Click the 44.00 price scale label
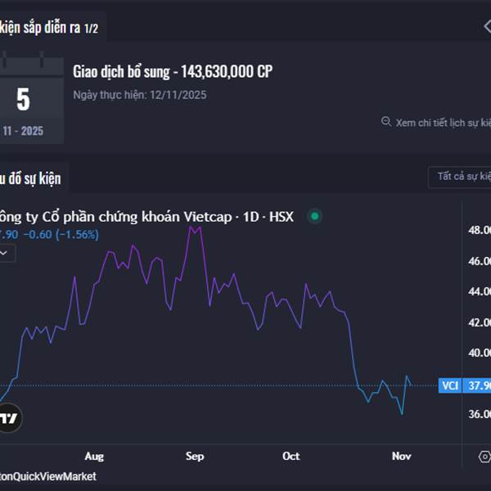The image size is (491, 491). [x=480, y=291]
